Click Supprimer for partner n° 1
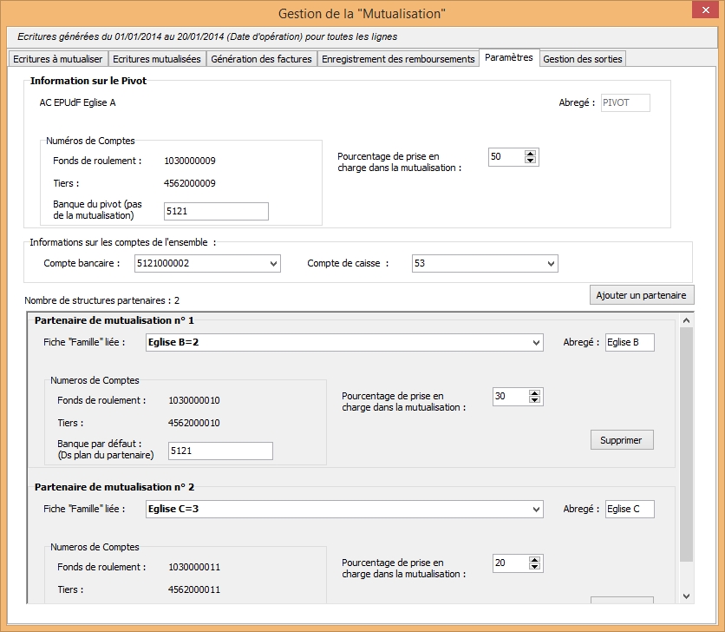Screen dimensions: 725x632 click(621, 440)
